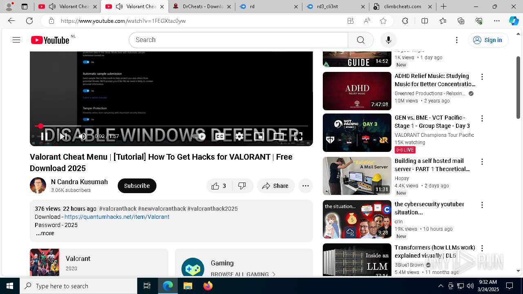Screen dimensions: 523x294
Task: Go to the YouTube home logo
Action: click(x=50, y=40)
